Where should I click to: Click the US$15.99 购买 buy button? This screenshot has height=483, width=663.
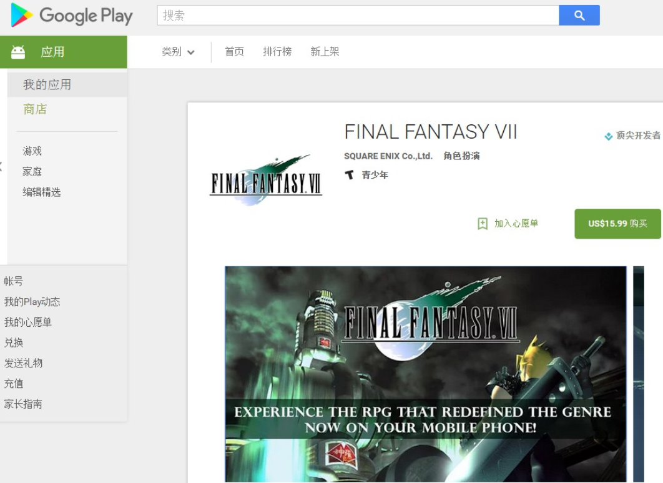coord(617,224)
